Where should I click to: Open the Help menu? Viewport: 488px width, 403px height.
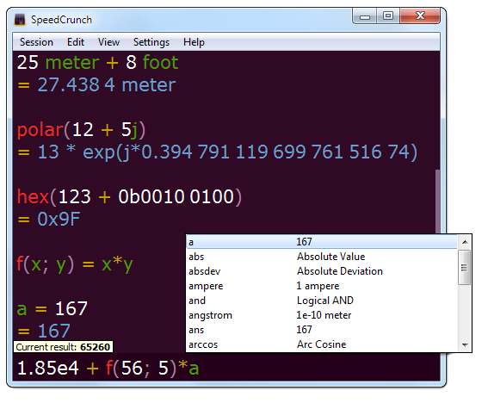point(194,42)
